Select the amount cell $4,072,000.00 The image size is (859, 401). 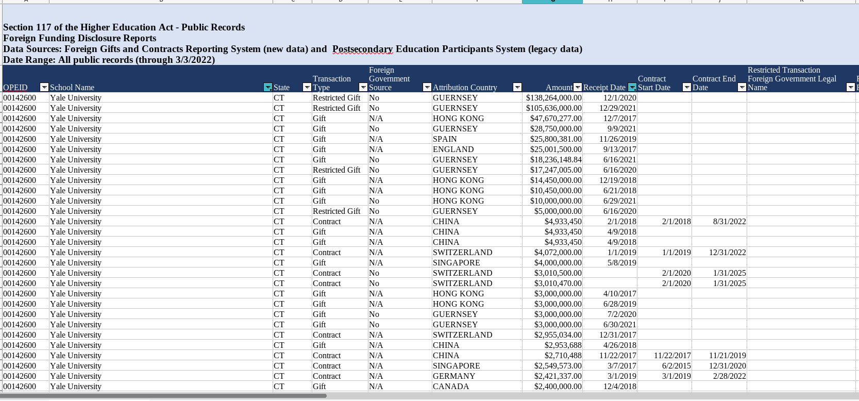coord(552,253)
